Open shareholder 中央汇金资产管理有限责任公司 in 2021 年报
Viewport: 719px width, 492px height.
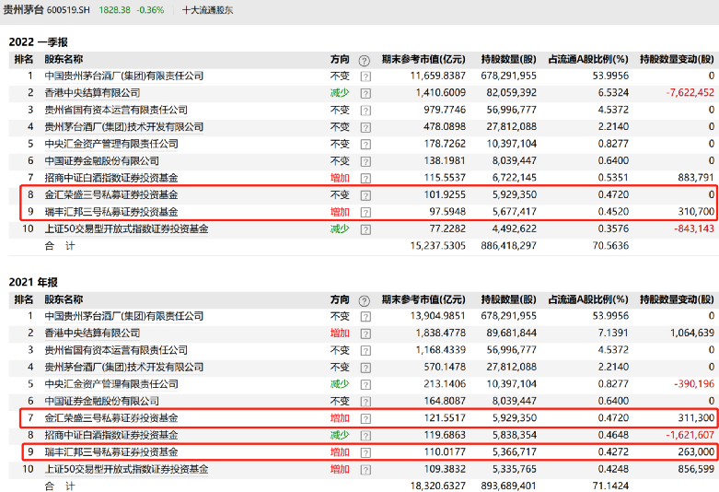111,383
